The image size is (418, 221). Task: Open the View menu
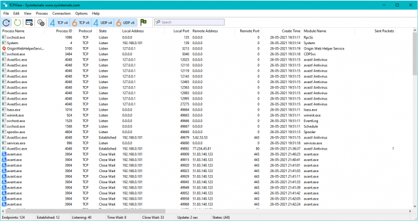tap(28, 14)
